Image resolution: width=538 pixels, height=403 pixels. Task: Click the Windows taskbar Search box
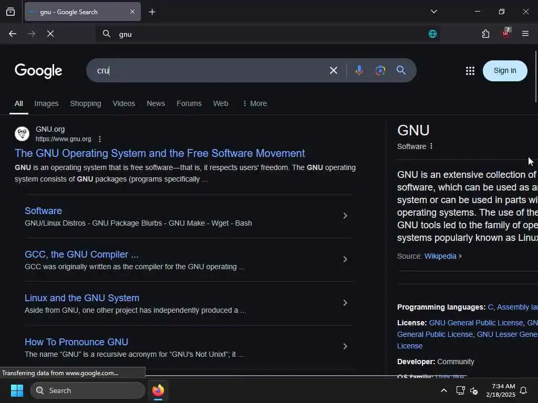click(x=88, y=390)
